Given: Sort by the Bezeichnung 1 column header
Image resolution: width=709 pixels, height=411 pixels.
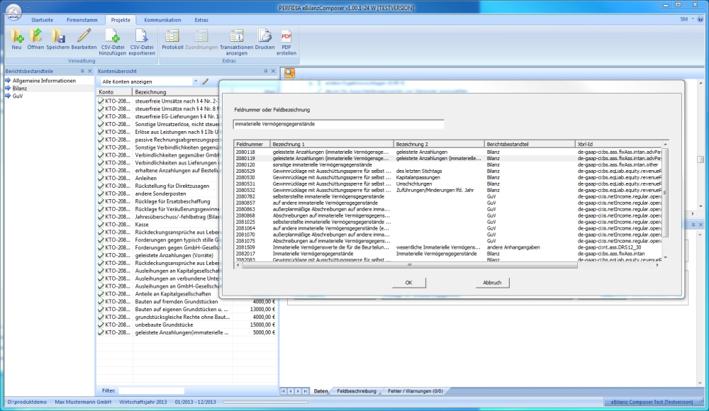Looking at the screenshot, I should coord(332,145).
